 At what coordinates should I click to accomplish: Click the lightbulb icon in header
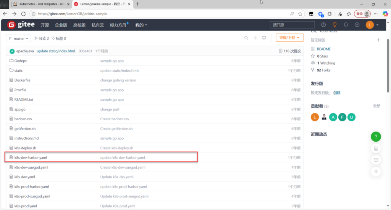[x=334, y=25]
